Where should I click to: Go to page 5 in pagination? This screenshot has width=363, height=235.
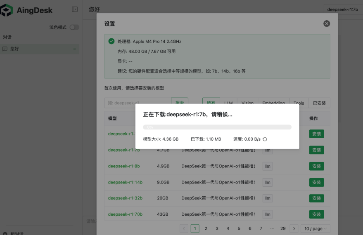[239, 228]
